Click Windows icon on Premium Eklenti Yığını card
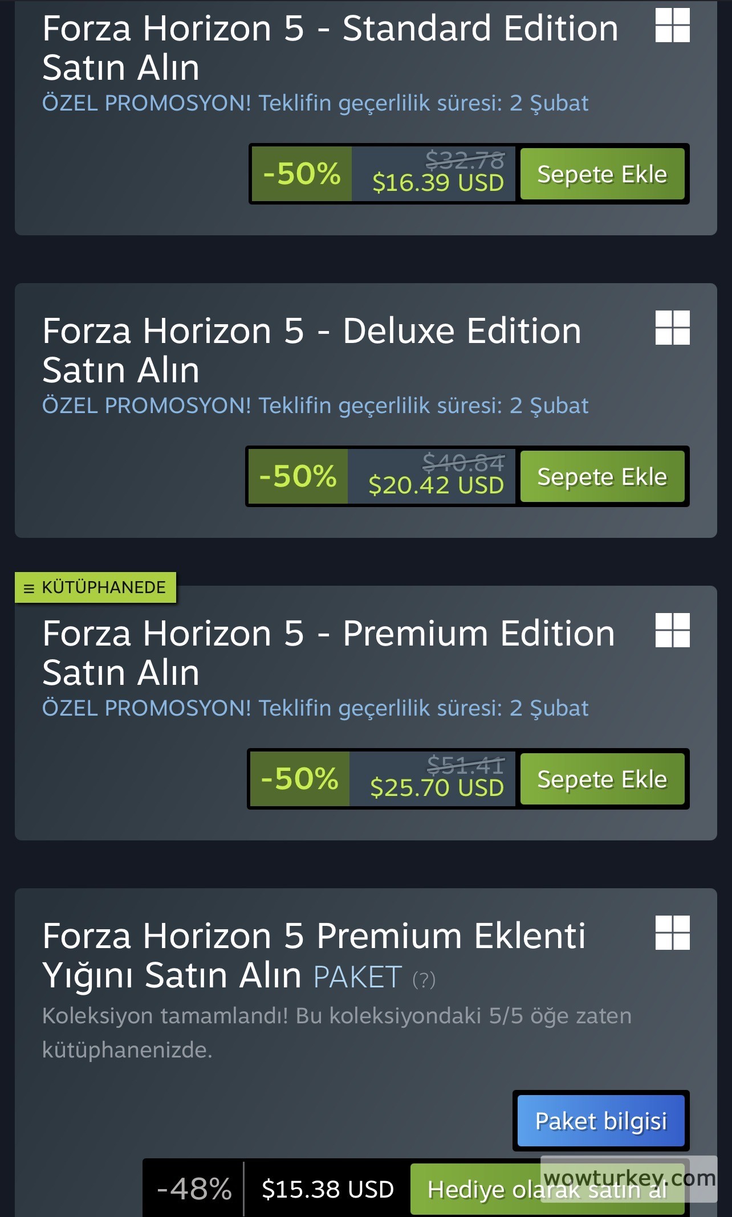The width and height of the screenshot is (732, 1217). (672, 933)
